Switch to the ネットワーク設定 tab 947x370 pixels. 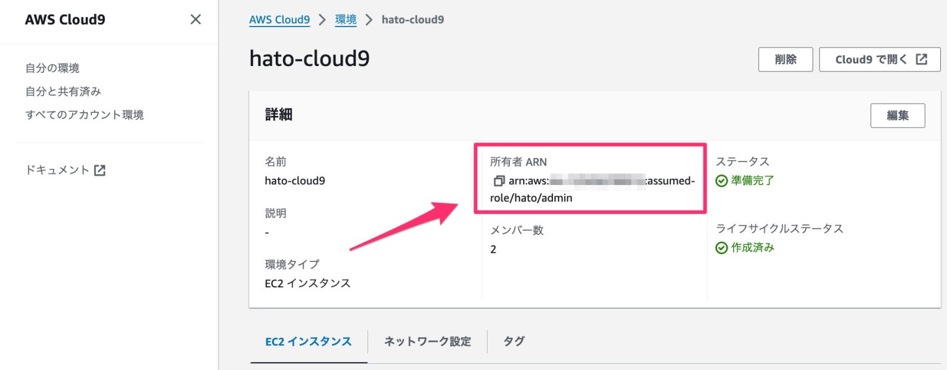click(427, 341)
